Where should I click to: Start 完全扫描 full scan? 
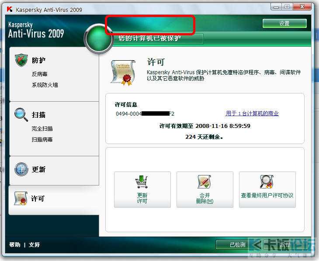pyautogui.click(x=42, y=129)
